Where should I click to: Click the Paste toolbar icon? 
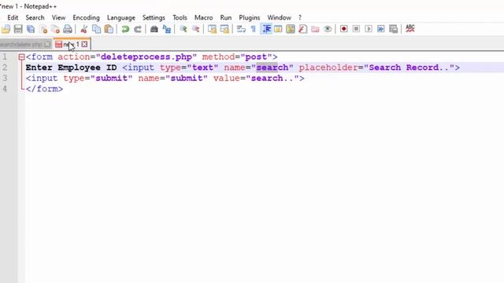pos(109,29)
